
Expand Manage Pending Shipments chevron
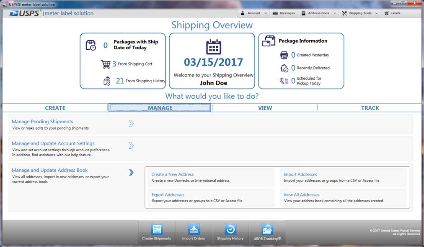[131, 124]
